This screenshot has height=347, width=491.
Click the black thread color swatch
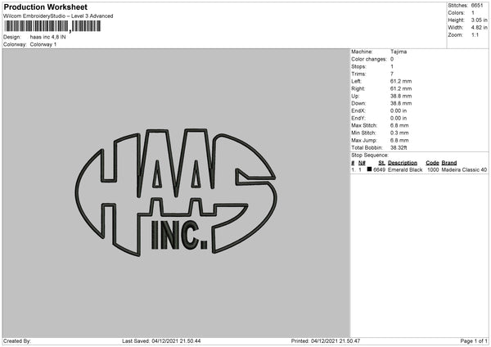(x=369, y=169)
